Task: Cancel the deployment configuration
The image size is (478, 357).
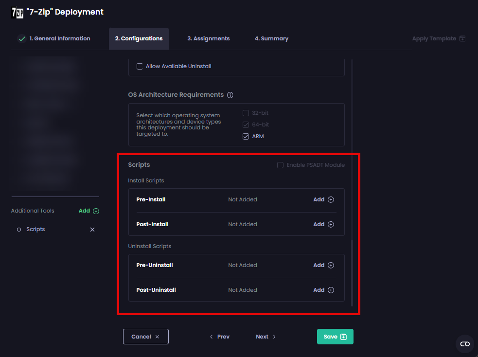Action: point(145,336)
